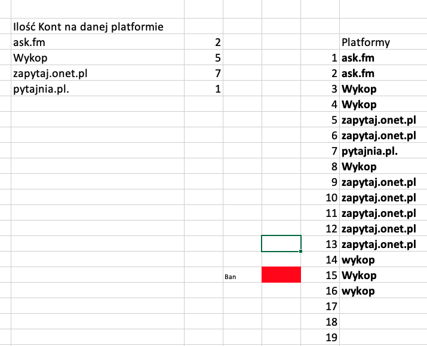Click the ask.fm cell in row numbered 2

[x=383, y=73]
